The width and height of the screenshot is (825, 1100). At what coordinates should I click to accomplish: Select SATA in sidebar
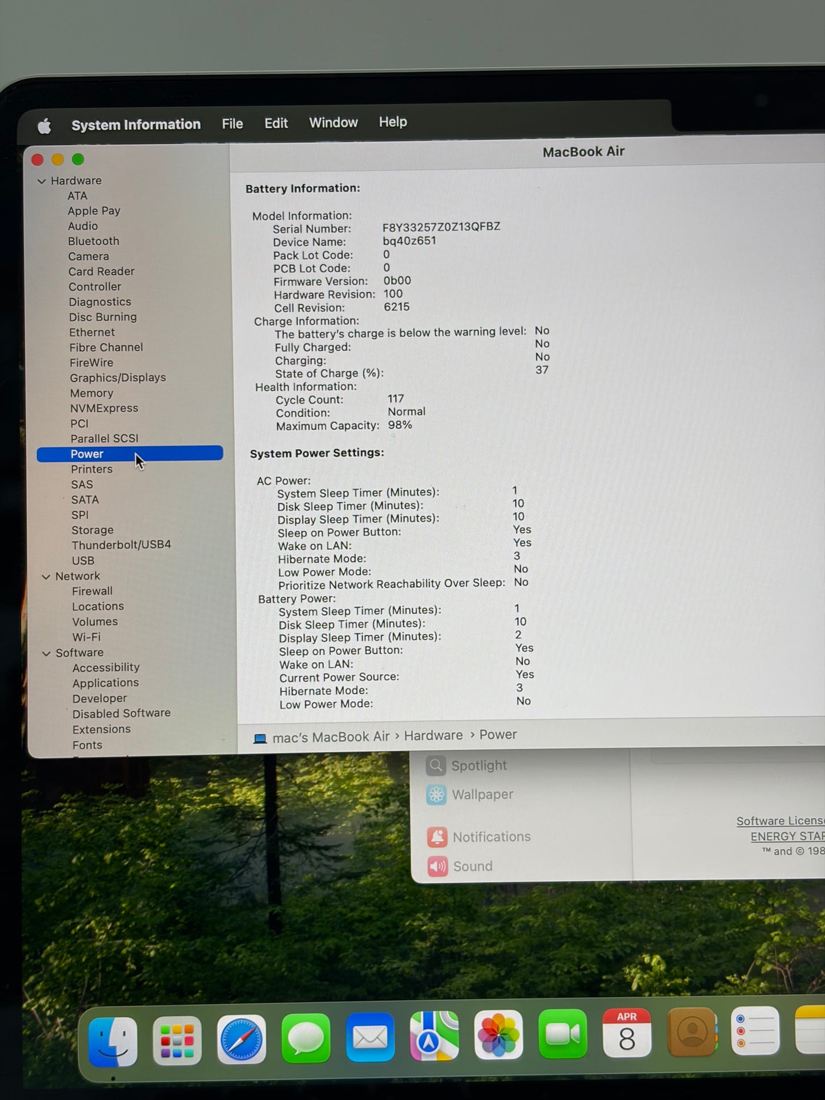pos(85,499)
